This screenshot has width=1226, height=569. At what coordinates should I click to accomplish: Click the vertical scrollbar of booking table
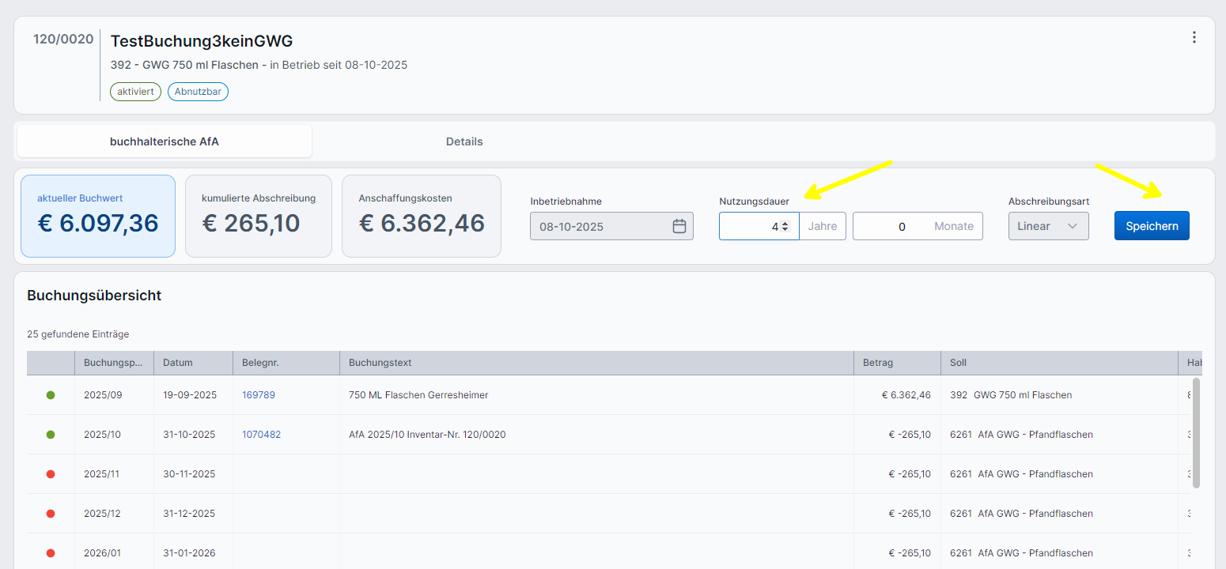point(1196,433)
